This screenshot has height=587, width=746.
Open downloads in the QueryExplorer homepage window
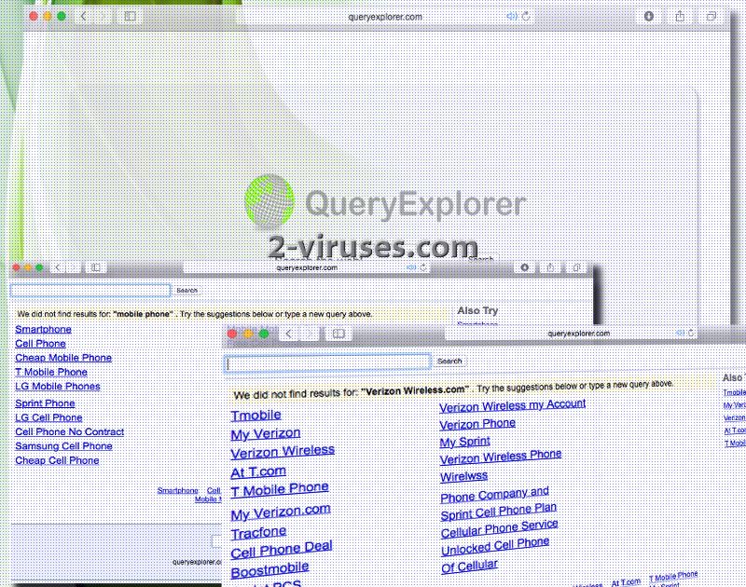click(x=648, y=16)
